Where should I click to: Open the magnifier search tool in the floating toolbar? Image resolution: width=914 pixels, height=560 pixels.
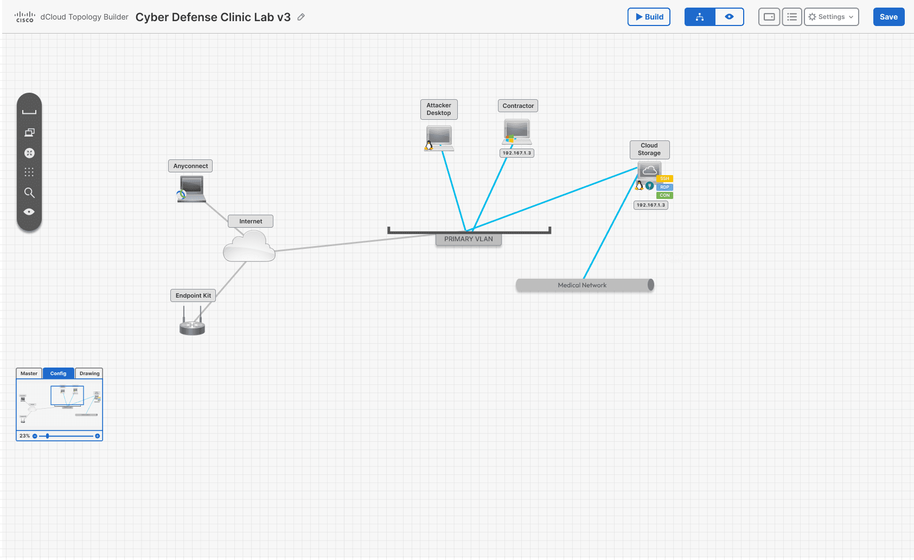(x=29, y=192)
